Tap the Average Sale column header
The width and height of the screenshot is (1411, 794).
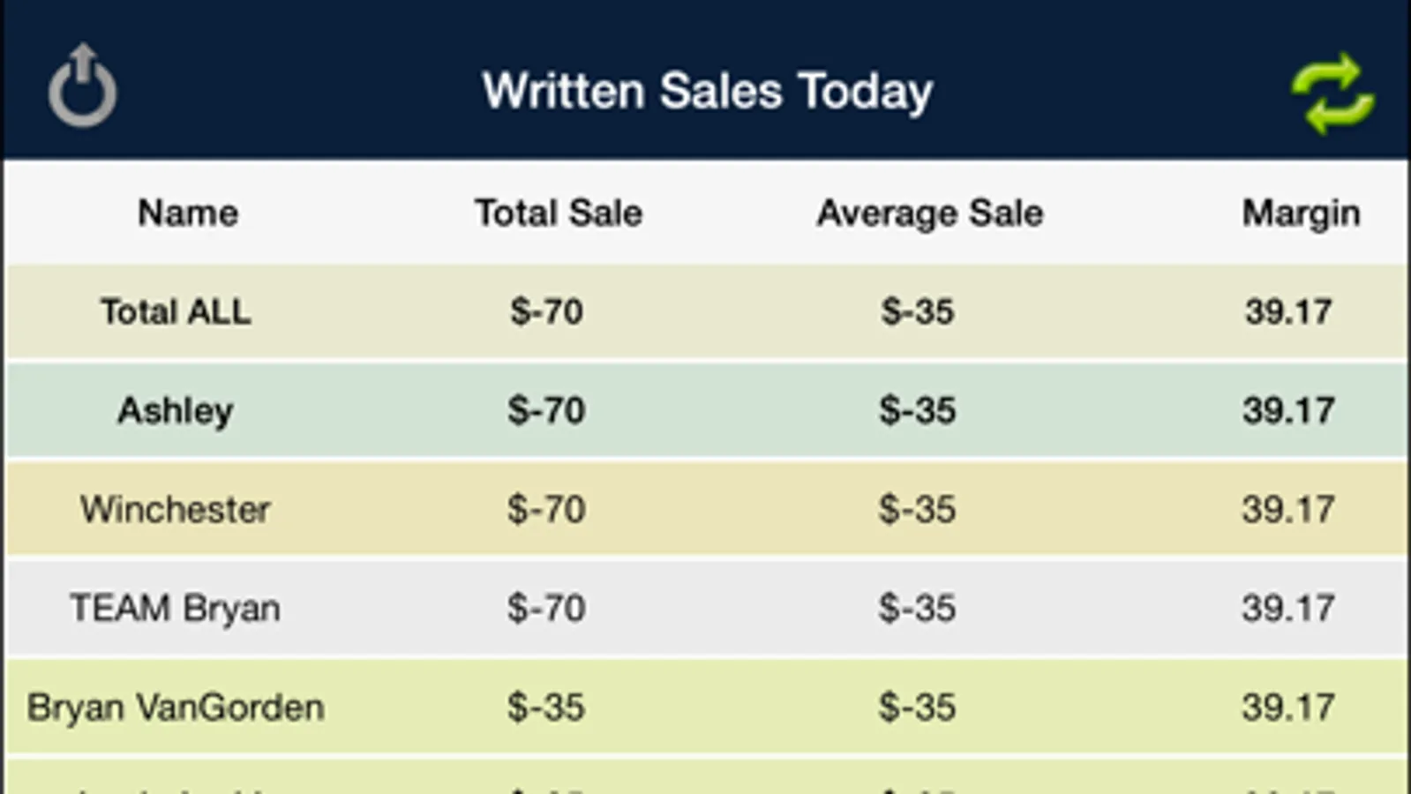pos(930,213)
